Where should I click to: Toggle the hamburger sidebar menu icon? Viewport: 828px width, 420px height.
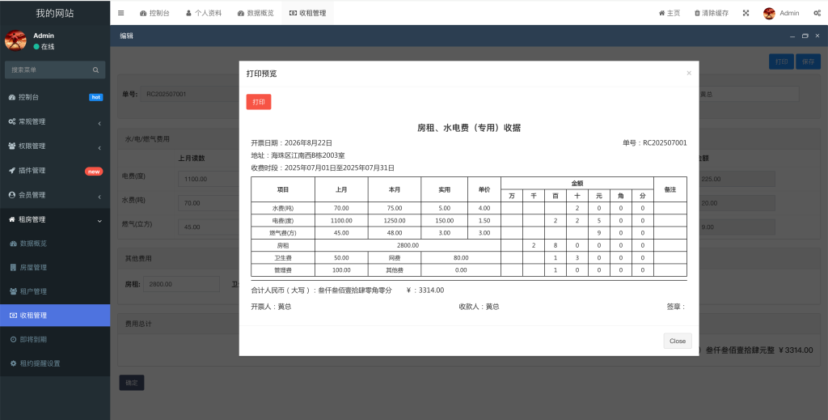(121, 13)
